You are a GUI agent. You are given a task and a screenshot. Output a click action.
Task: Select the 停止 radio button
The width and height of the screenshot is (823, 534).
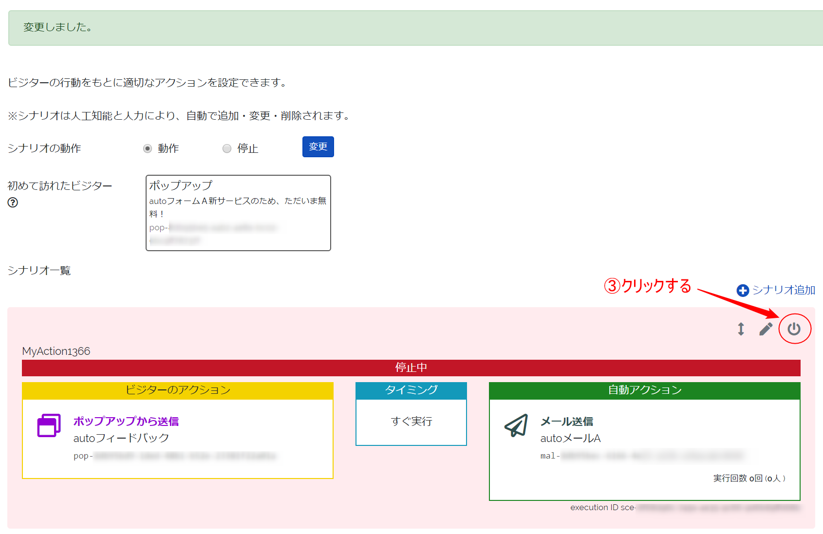[227, 148]
